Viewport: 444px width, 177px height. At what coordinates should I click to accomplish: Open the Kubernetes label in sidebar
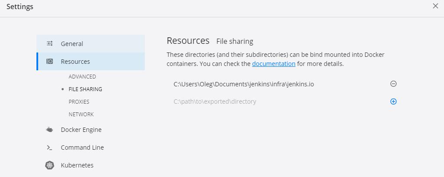77,165
